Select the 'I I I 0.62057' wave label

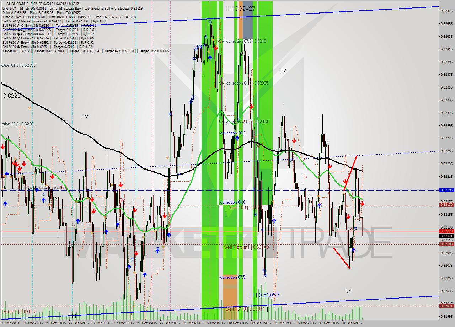point(264,295)
